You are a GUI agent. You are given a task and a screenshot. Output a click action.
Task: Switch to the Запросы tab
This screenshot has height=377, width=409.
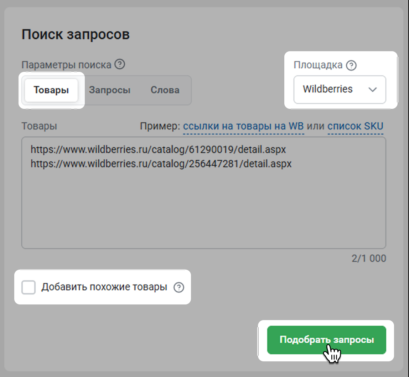(x=110, y=90)
